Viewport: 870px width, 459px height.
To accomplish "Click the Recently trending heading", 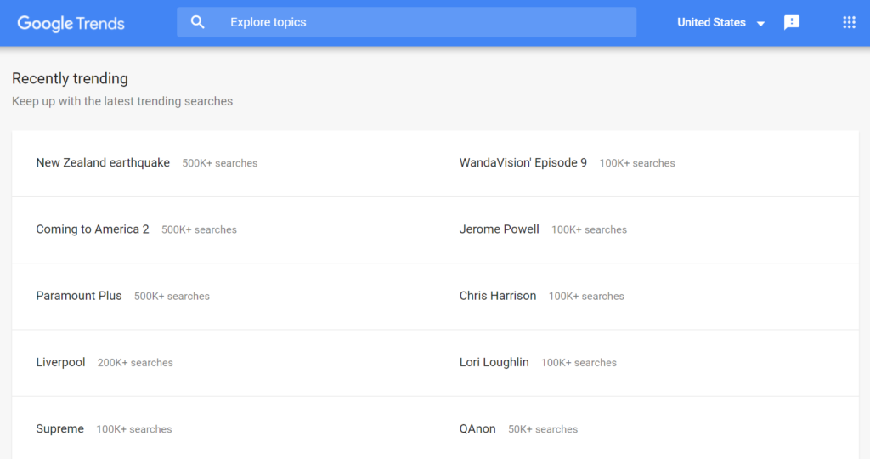I will point(70,78).
